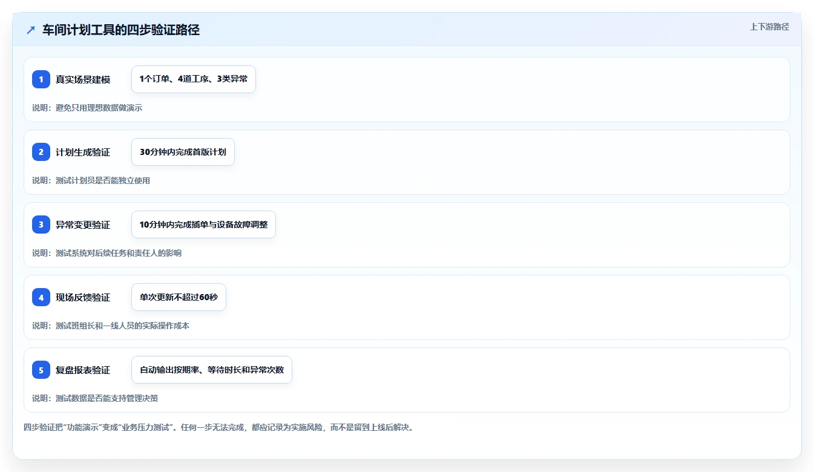Click the step 3 number badge
This screenshot has height=472, width=814.
41,225
